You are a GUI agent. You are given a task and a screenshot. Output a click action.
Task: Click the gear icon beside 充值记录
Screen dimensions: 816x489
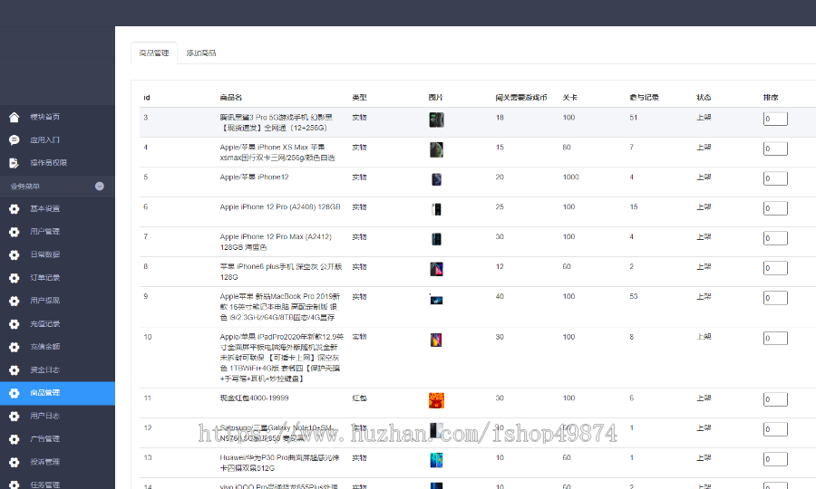[14, 324]
